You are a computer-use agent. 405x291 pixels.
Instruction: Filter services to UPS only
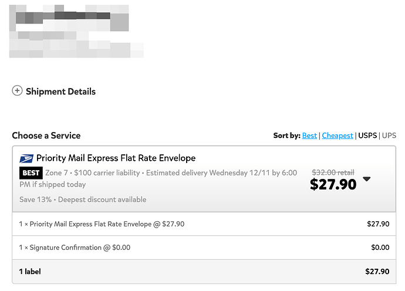389,136
